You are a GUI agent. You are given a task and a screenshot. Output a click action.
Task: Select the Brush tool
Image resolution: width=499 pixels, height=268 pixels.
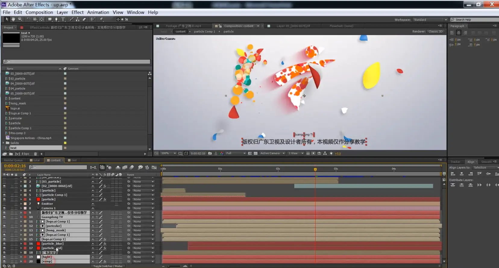[71, 19]
